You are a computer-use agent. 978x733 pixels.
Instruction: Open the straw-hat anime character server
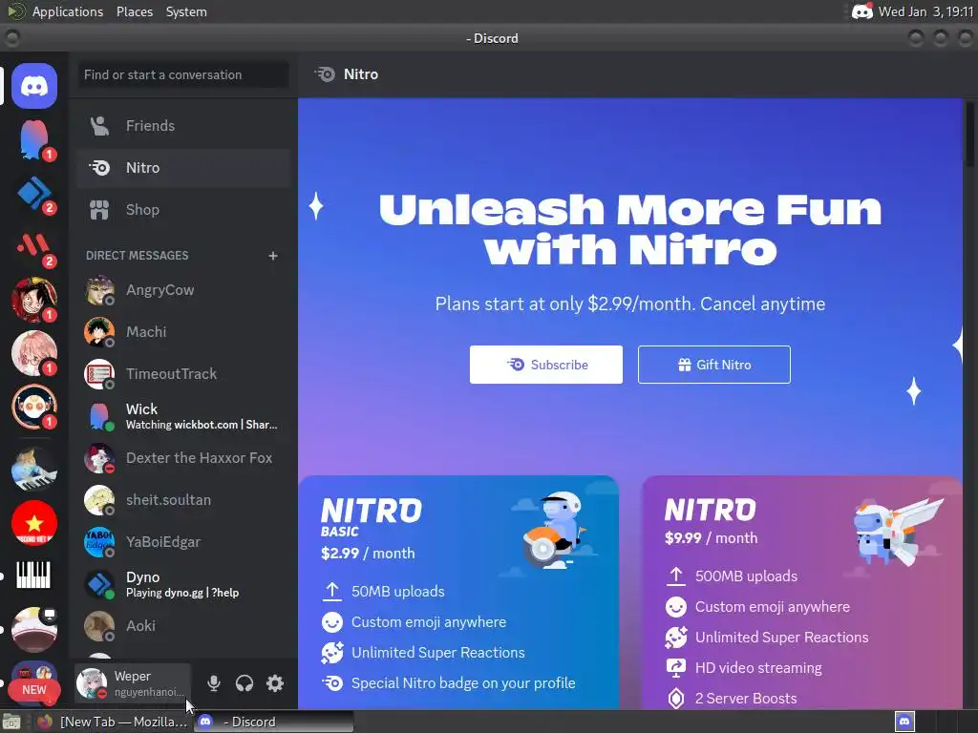tap(34, 300)
